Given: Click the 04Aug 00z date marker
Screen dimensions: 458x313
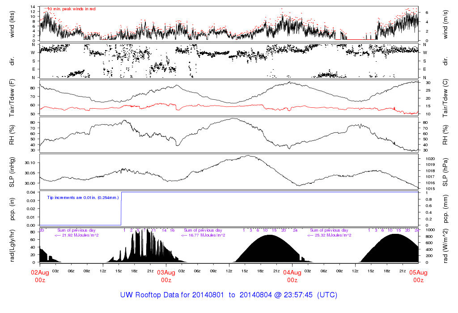Looking at the screenshot, I should 292,276.
